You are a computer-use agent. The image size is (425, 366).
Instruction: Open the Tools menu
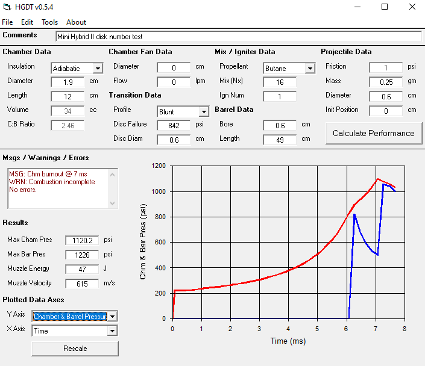50,22
